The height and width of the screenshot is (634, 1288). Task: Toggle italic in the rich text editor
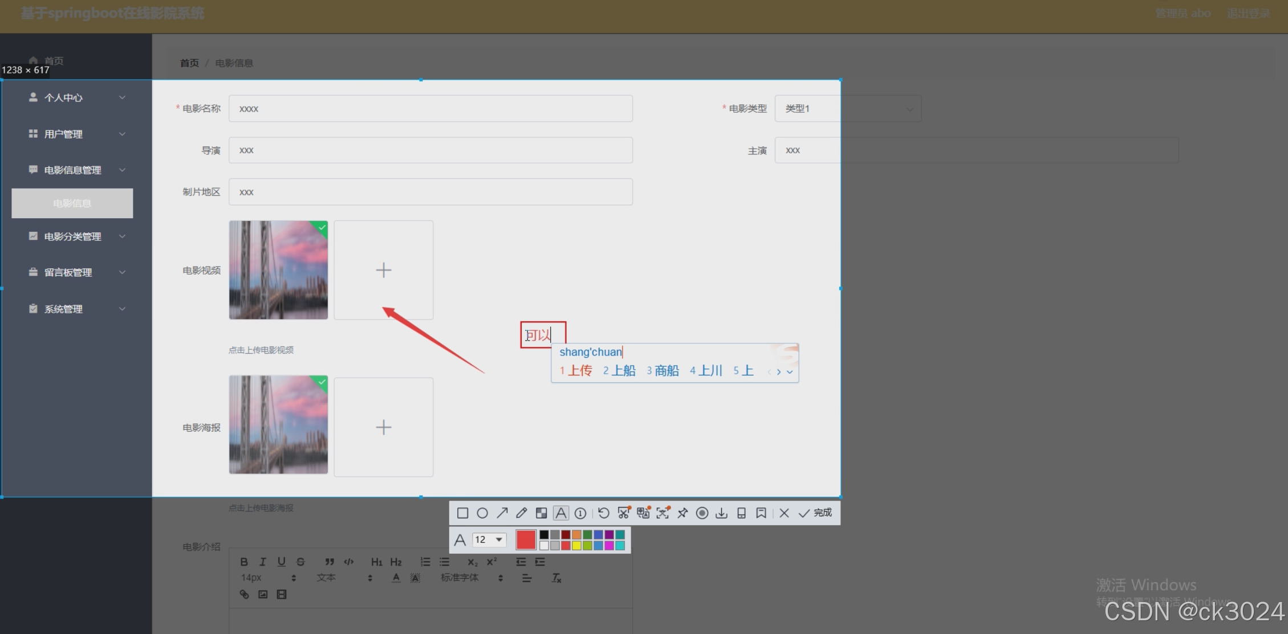pos(263,562)
